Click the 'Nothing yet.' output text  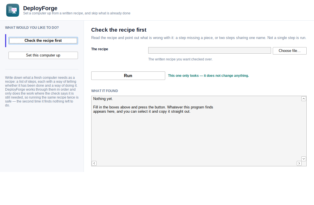point(103,99)
